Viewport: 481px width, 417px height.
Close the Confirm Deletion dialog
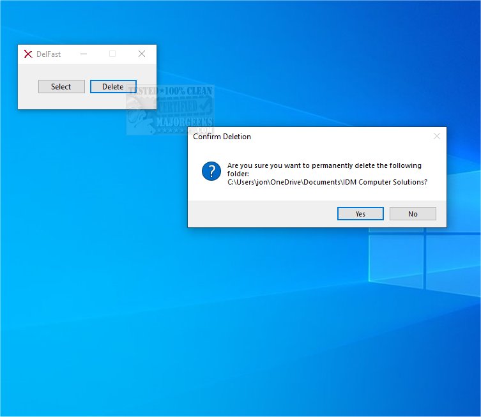point(437,136)
